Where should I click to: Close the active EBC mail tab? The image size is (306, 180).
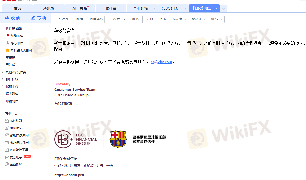pyautogui.click(x=216, y=8)
